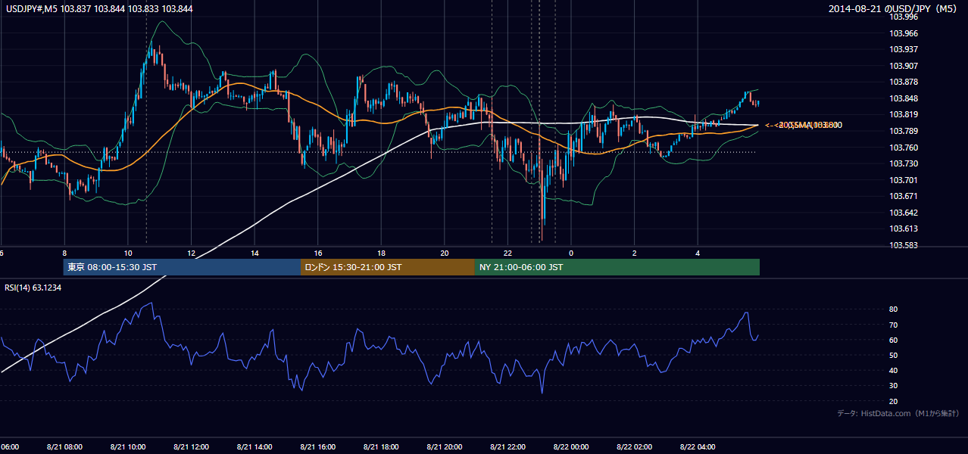The height and width of the screenshot is (454, 968).
Task: Click the ロンドン 15:30-21:00 JST session bar
Action: [388, 267]
